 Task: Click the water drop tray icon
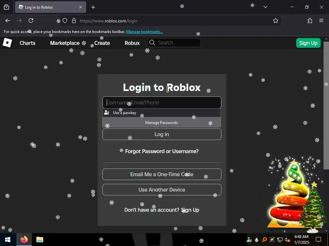click(x=257, y=240)
